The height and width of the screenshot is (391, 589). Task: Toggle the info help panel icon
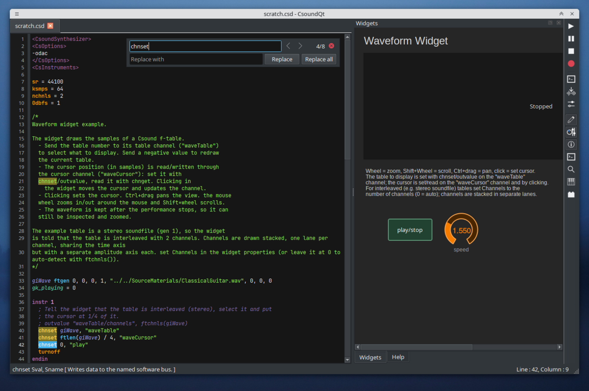coord(571,144)
